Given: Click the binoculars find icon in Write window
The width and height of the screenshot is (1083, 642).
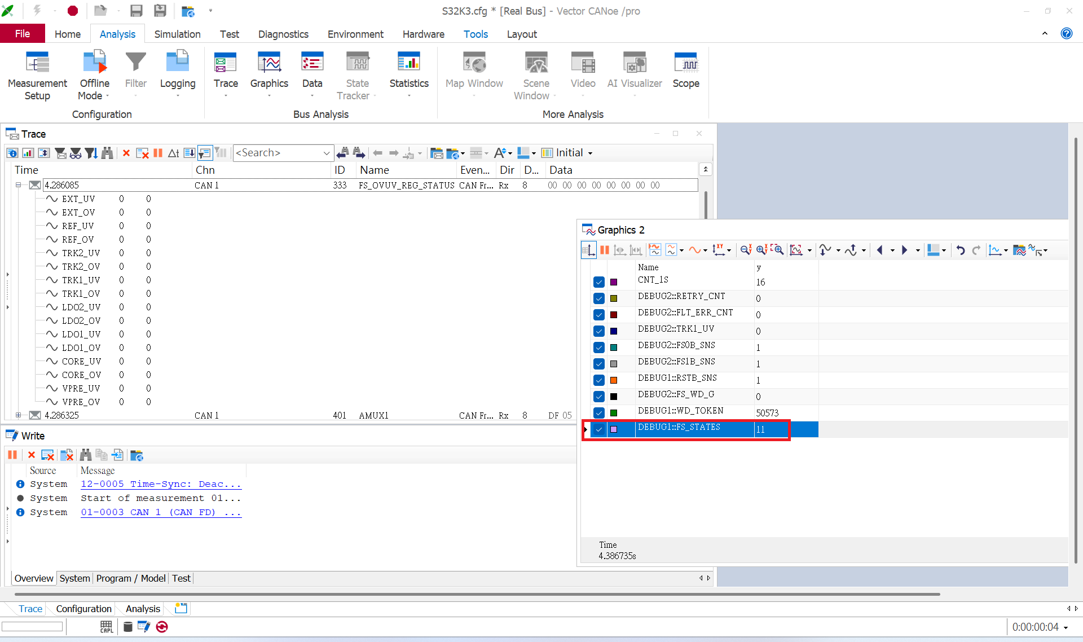Looking at the screenshot, I should (x=86, y=455).
